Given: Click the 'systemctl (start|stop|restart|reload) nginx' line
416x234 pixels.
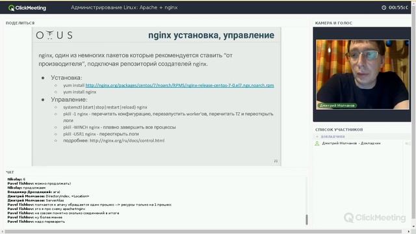Looking at the screenshot, I should click(x=105, y=107).
